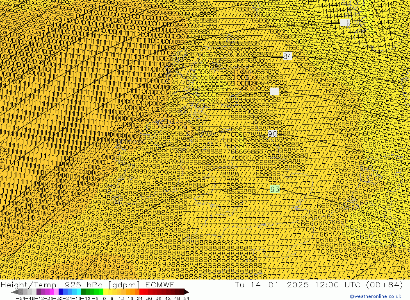Pick the cyan swatch on temperature scale
The height and width of the screenshot is (300, 410).
79,292
